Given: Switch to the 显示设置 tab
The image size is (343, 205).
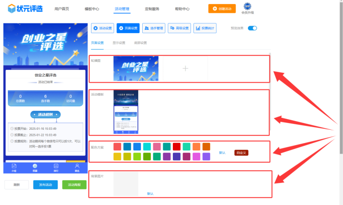Looking at the screenshot, I should pyautogui.click(x=119, y=43).
